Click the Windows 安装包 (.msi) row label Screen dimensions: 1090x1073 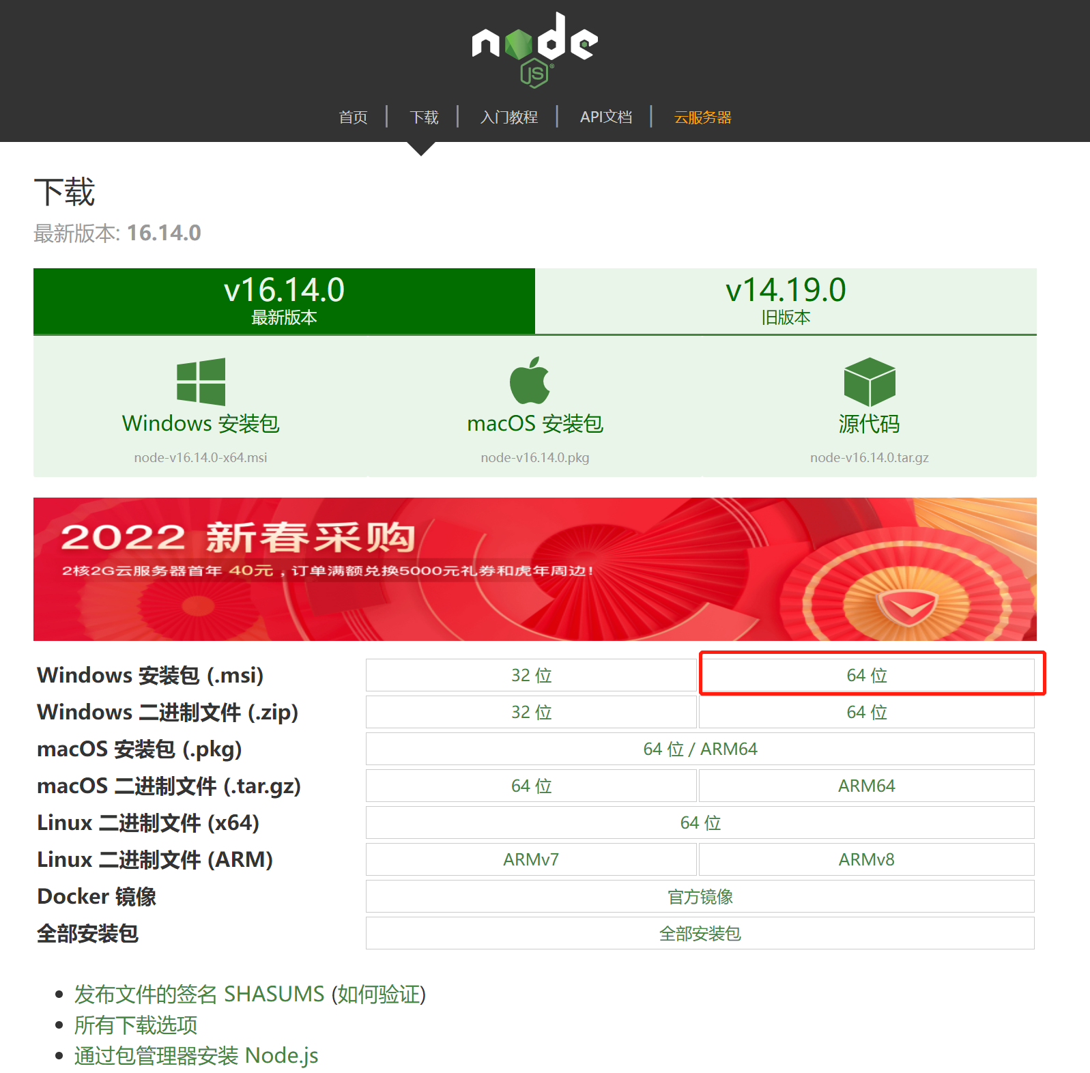pyautogui.click(x=150, y=675)
